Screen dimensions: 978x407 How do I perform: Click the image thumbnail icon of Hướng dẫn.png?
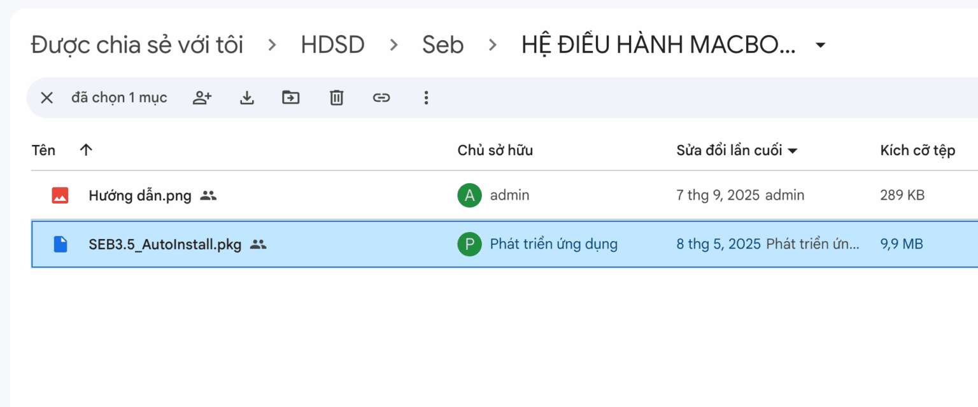pyautogui.click(x=59, y=195)
